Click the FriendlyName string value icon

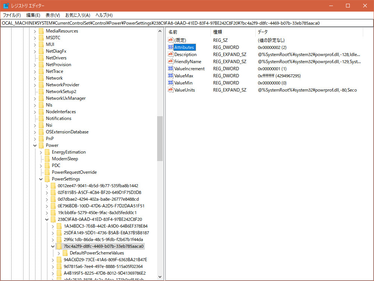(x=171, y=62)
